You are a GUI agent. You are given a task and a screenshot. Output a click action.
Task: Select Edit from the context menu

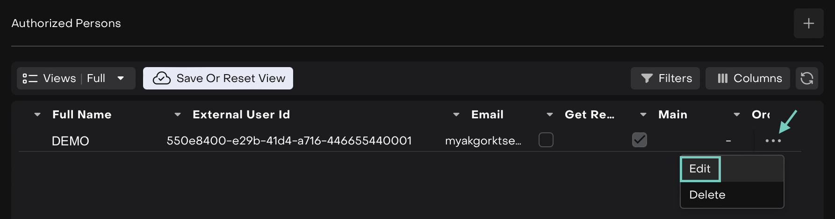(x=700, y=169)
